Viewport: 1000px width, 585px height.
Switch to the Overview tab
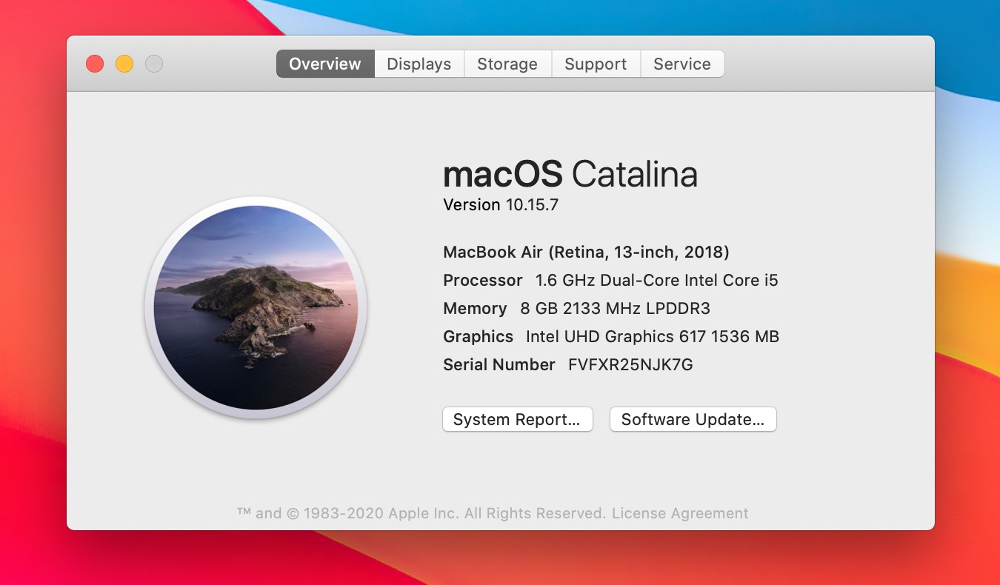[325, 64]
